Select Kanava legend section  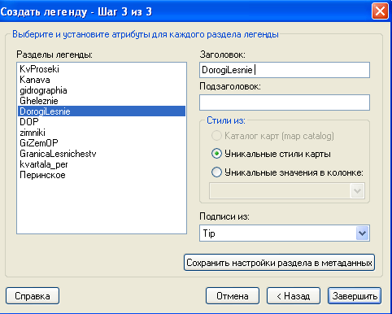click(102, 80)
